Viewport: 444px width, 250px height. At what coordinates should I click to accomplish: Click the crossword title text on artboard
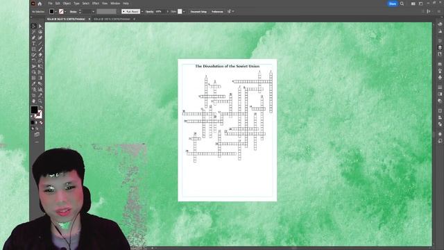pos(227,66)
